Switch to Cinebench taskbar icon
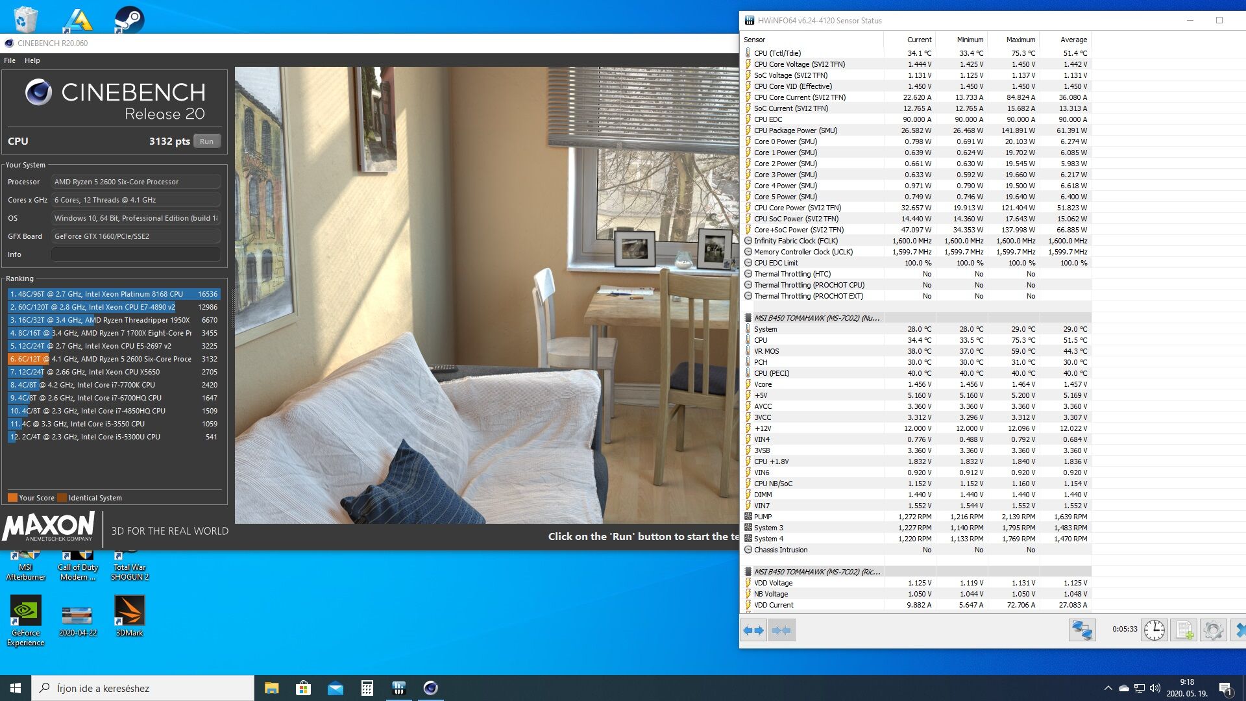The width and height of the screenshot is (1246, 701). pos(430,688)
